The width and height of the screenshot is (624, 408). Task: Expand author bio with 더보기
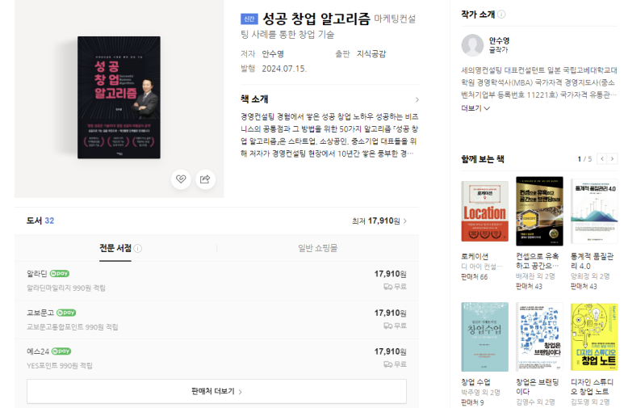(475, 108)
